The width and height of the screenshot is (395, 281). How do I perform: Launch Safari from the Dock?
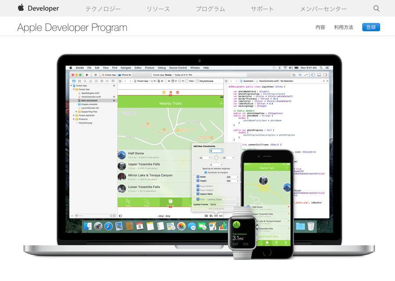click(x=108, y=226)
